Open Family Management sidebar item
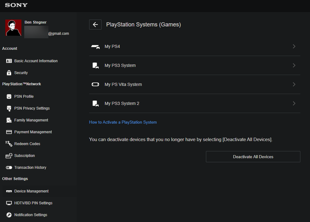 pos(31,120)
